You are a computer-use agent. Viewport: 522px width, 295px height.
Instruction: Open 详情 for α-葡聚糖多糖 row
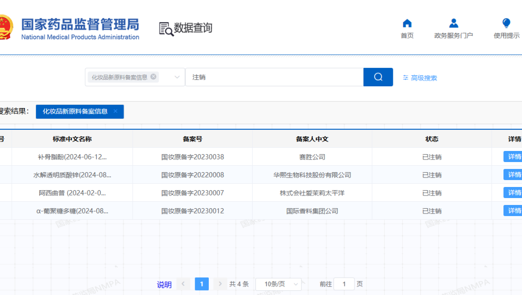coord(513,211)
